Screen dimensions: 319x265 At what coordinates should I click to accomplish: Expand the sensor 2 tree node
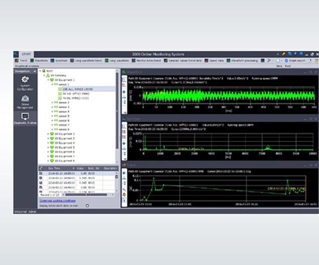(53, 102)
